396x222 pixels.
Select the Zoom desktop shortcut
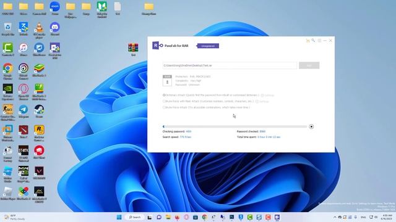tap(55, 9)
